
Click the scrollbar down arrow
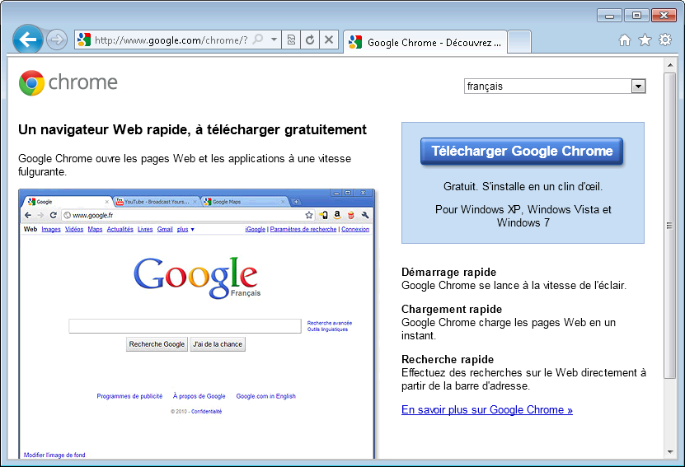point(669,452)
